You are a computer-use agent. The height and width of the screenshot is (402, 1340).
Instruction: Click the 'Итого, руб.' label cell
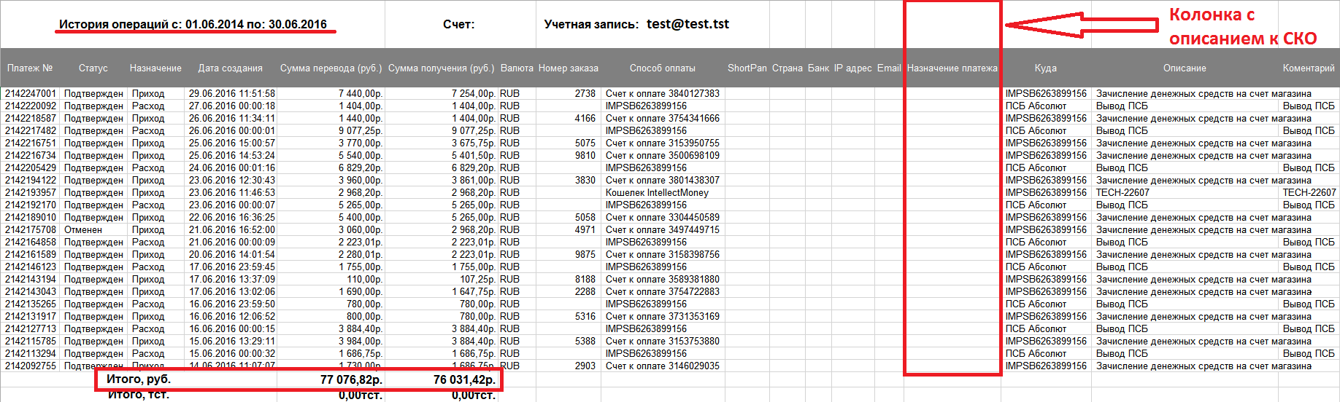click(x=139, y=379)
